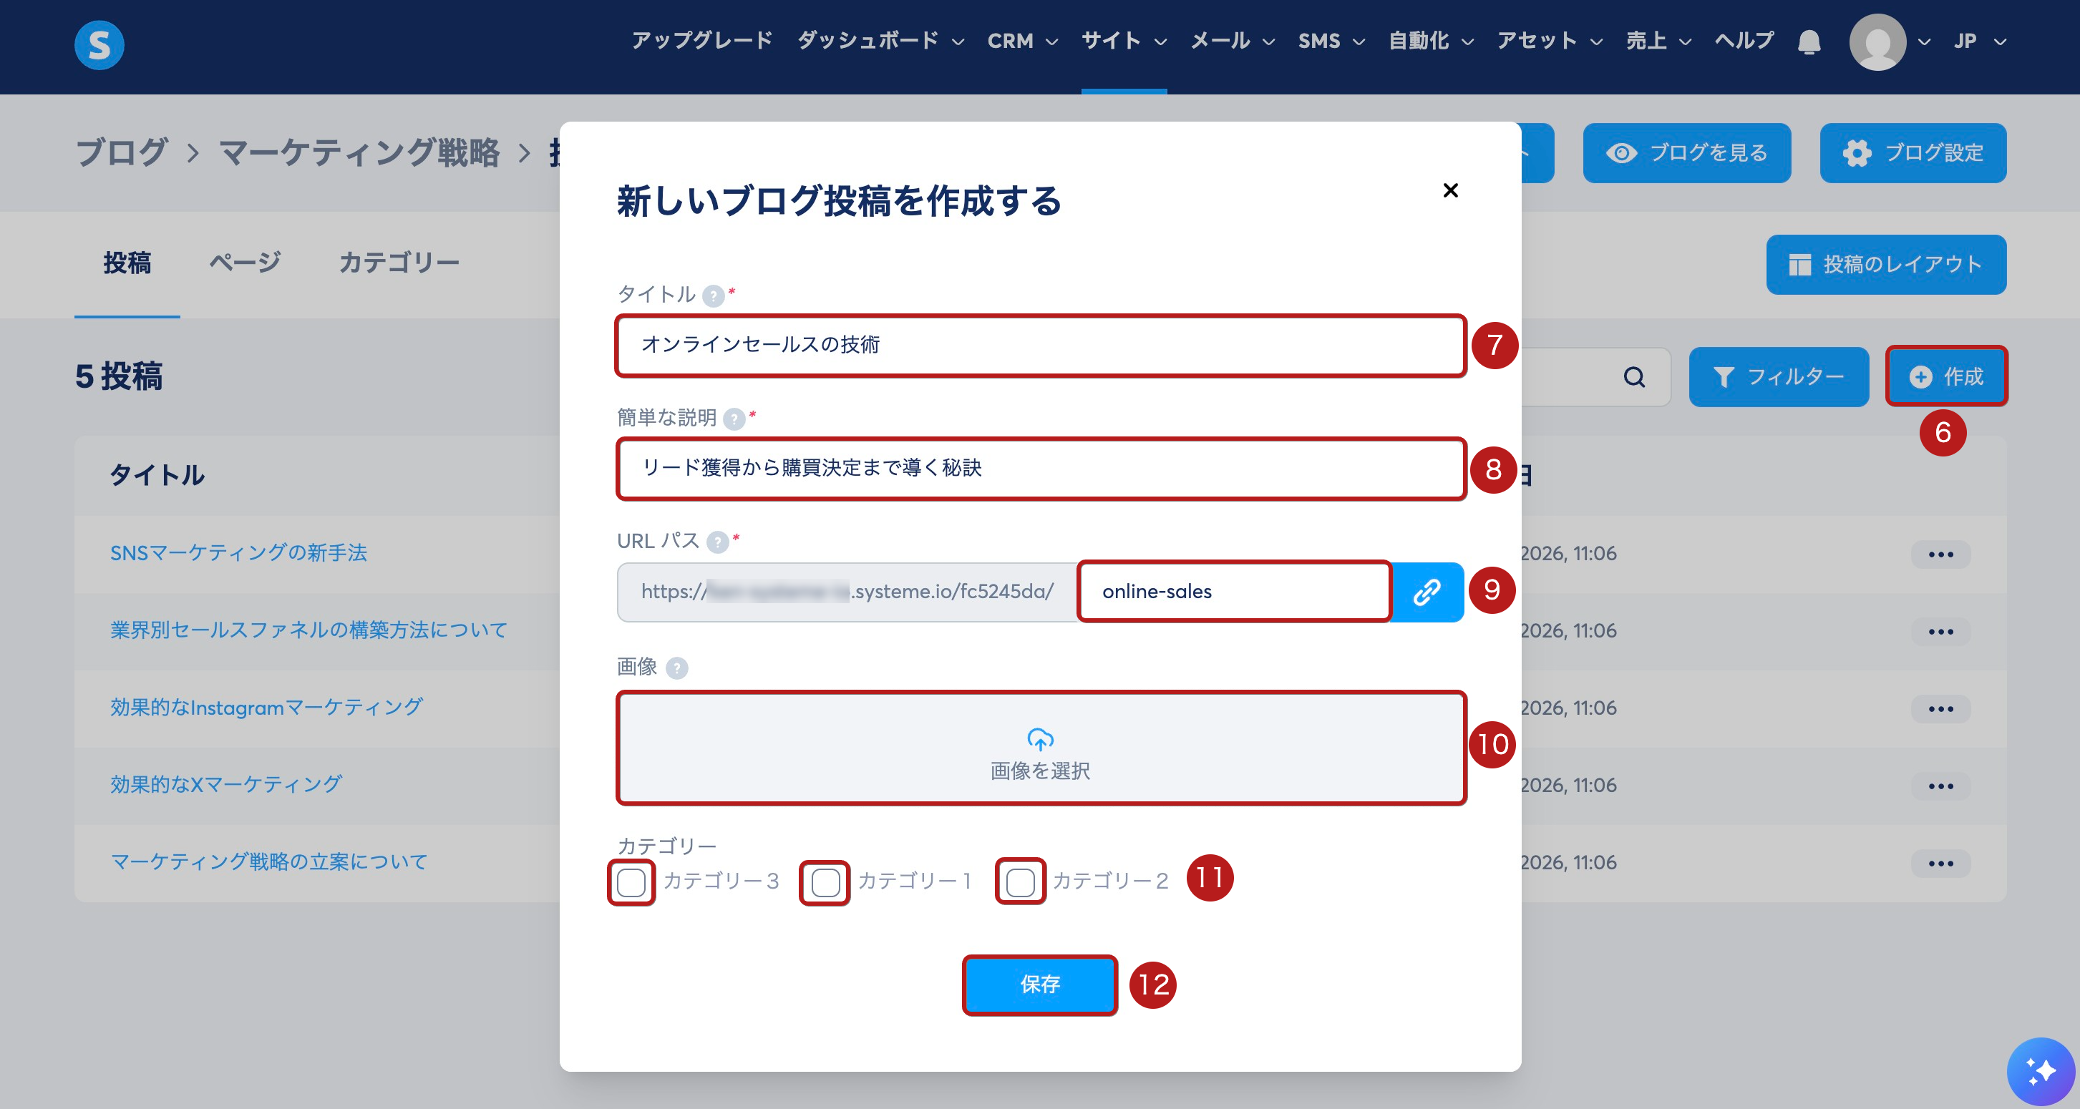Screen dimensions: 2080x1109
Task: Click the notification bell icon
Action: click(1809, 41)
